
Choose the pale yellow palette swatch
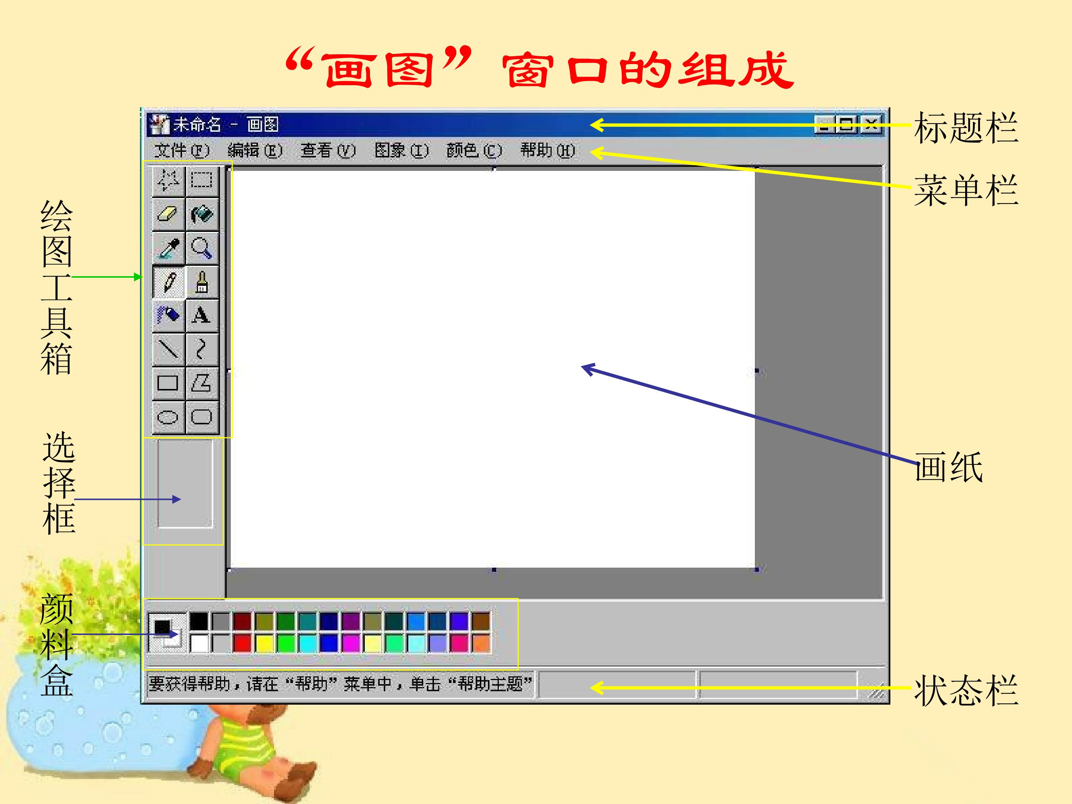tap(372, 643)
